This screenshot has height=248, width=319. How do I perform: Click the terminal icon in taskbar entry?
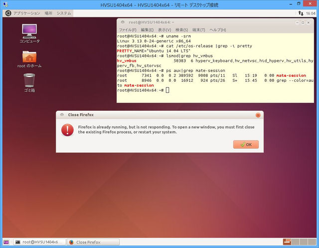18,242
